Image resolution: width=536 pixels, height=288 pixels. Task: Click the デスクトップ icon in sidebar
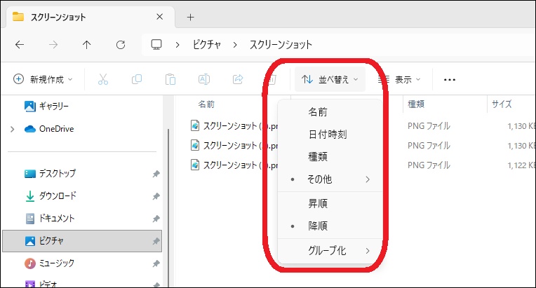[x=30, y=174]
